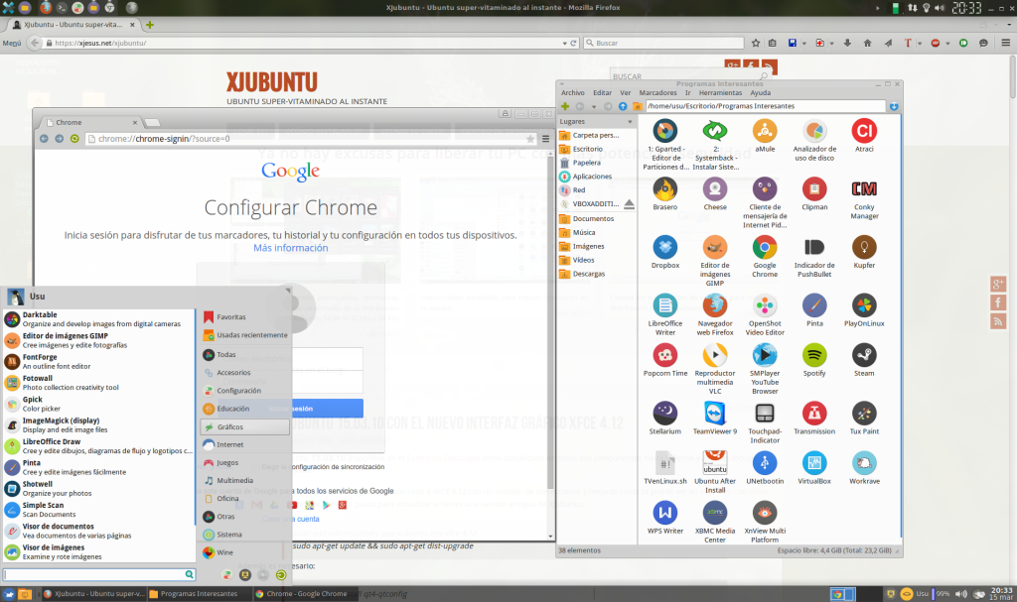Select Internet category in application menu
Screen dimensions: 1017x602
[x=245, y=444]
